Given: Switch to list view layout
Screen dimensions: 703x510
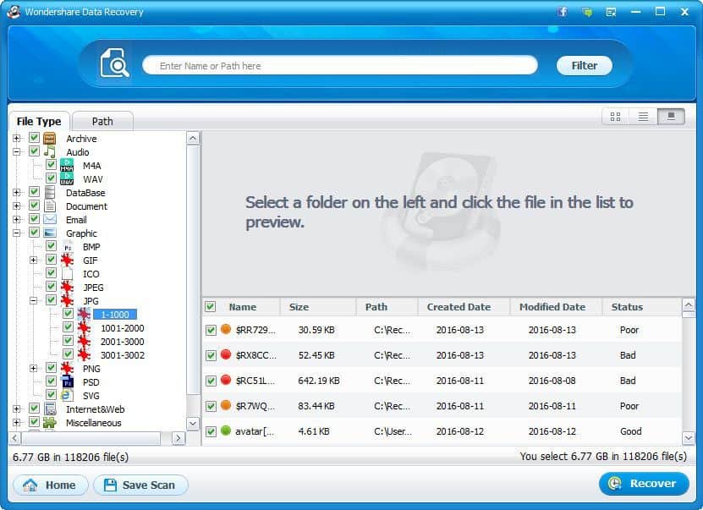Looking at the screenshot, I should point(643,117).
